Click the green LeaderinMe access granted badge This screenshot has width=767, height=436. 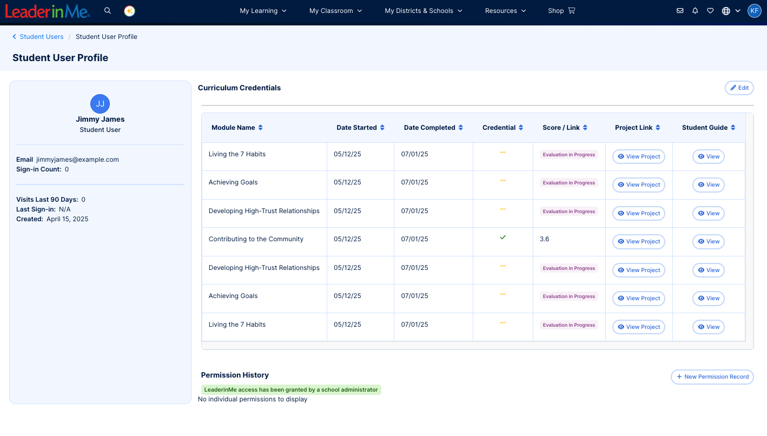pos(291,389)
